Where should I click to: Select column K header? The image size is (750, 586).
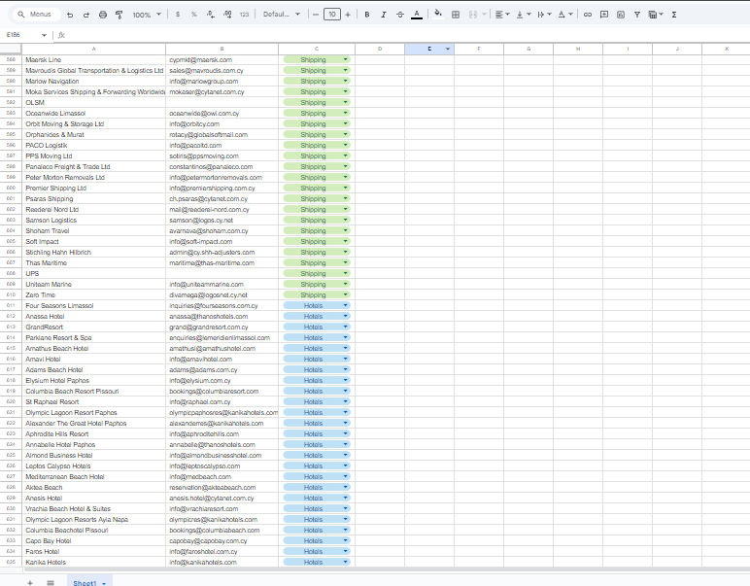tap(726, 49)
